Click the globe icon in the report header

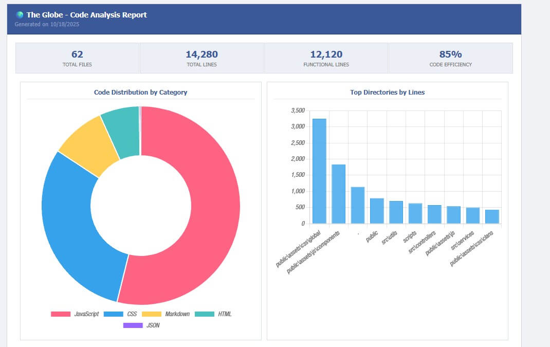20,15
